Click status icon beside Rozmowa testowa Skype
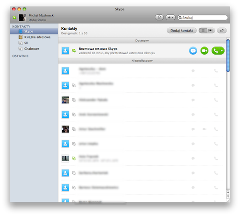 coord(74,51)
